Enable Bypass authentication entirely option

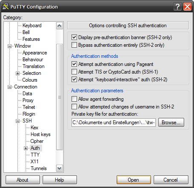[x=74, y=45]
